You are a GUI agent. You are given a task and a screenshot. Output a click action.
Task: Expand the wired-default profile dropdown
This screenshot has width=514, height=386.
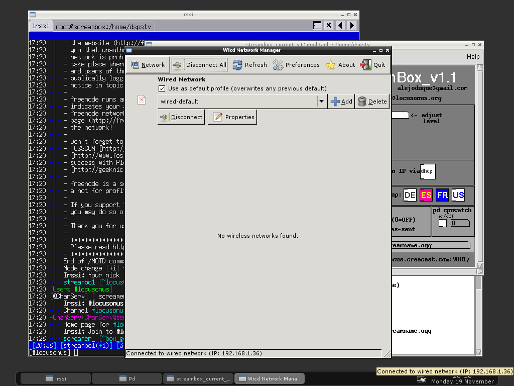[321, 102]
